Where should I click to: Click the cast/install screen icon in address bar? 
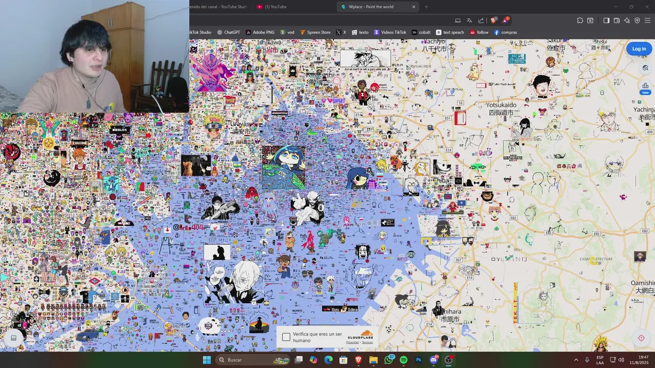pyautogui.click(x=458, y=20)
